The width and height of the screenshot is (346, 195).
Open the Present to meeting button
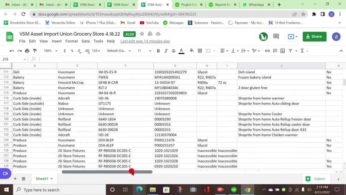click(x=292, y=36)
